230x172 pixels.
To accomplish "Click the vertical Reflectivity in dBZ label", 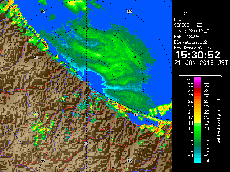I will (x=218, y=120).
